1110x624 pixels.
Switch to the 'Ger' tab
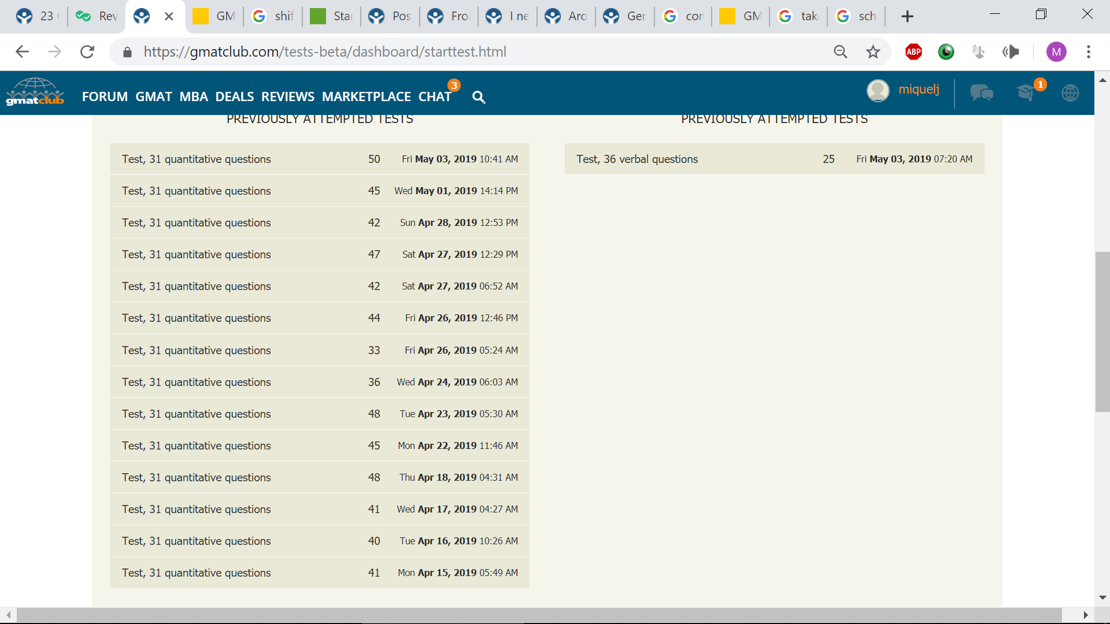pyautogui.click(x=625, y=17)
